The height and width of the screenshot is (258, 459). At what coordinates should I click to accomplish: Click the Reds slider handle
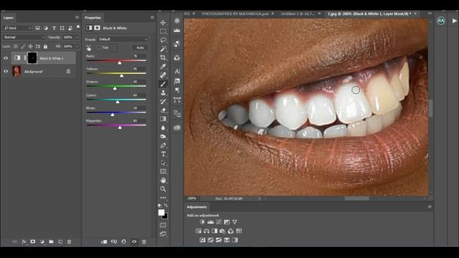pyautogui.click(x=120, y=63)
